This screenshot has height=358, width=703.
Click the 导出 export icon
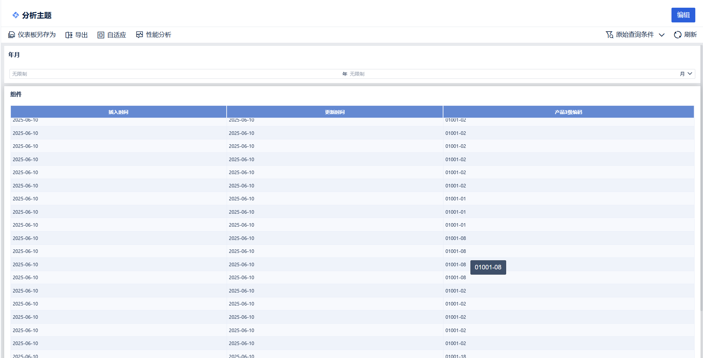[x=69, y=35]
